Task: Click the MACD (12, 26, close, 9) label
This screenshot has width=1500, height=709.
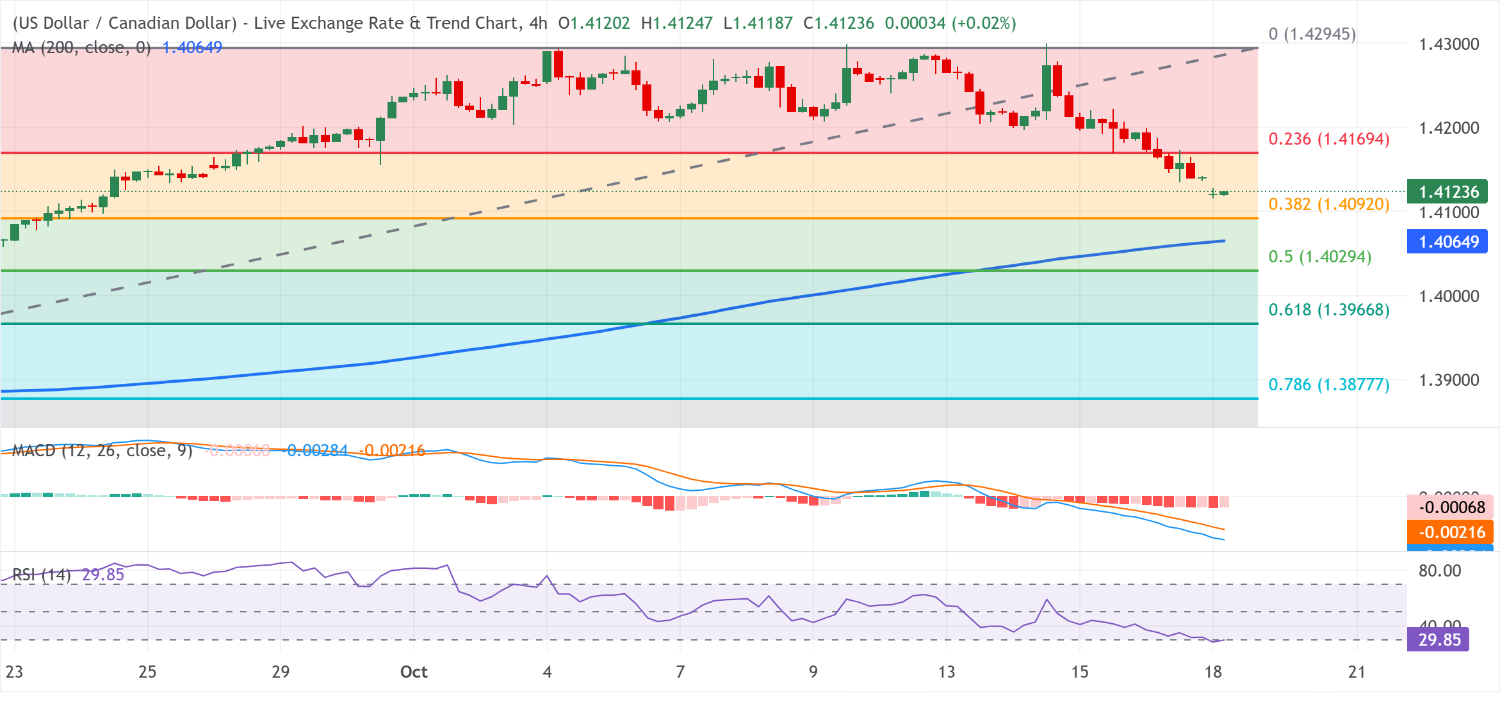Action: point(102,451)
